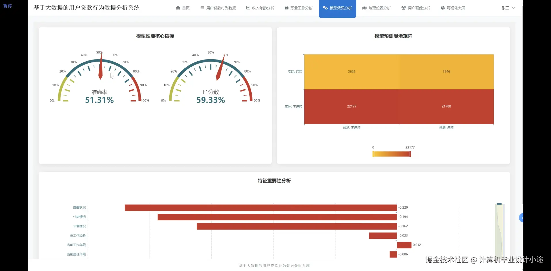Click the 0.012 bar value label
Image resolution: width=551 pixels, height=271 pixels.
coord(417,245)
